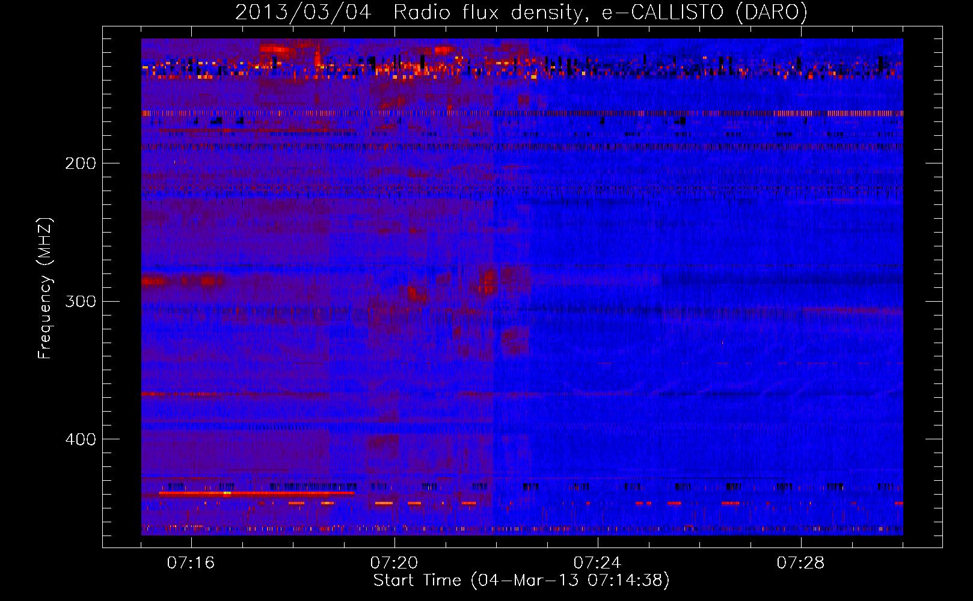Image resolution: width=973 pixels, height=601 pixels.
Task: Click the 07:16 time tick label
Action: (x=191, y=563)
